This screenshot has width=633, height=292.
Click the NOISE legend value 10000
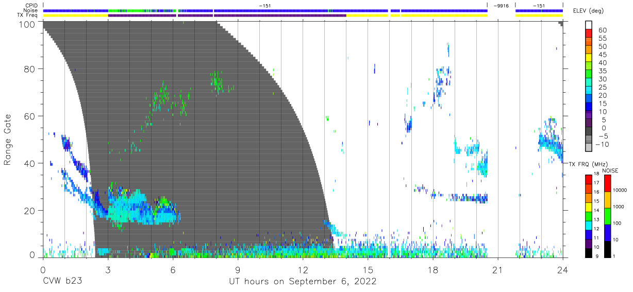620,191
